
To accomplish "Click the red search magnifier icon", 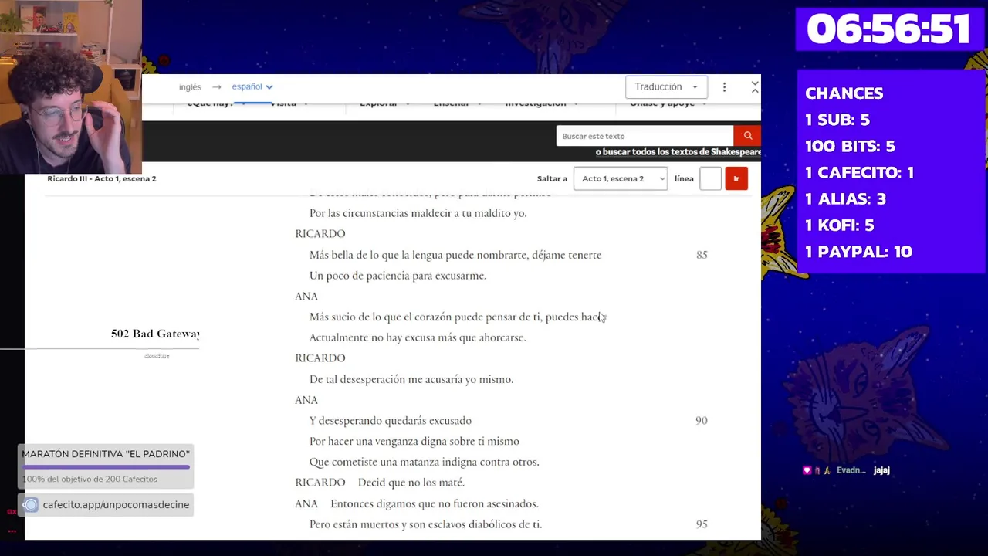I will pos(747,136).
